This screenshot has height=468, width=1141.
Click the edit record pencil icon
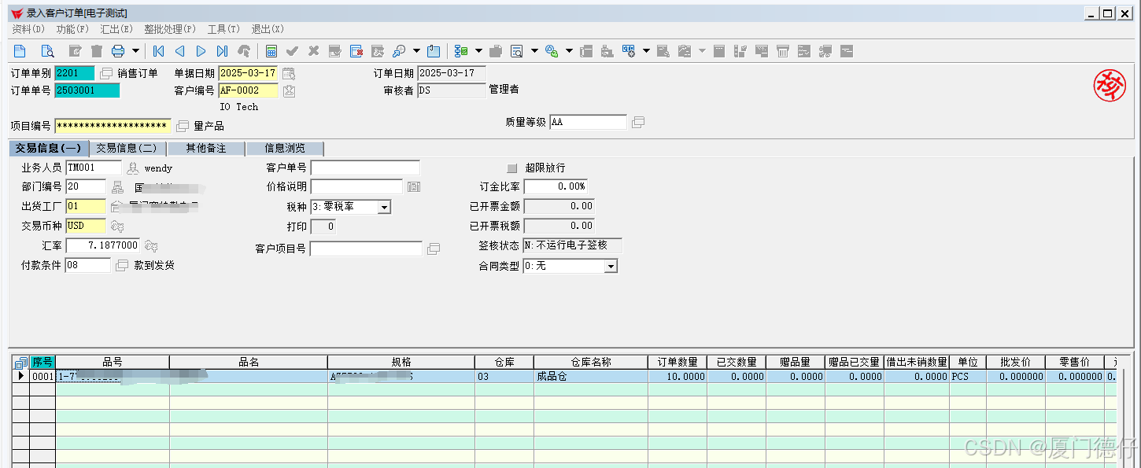coord(76,51)
